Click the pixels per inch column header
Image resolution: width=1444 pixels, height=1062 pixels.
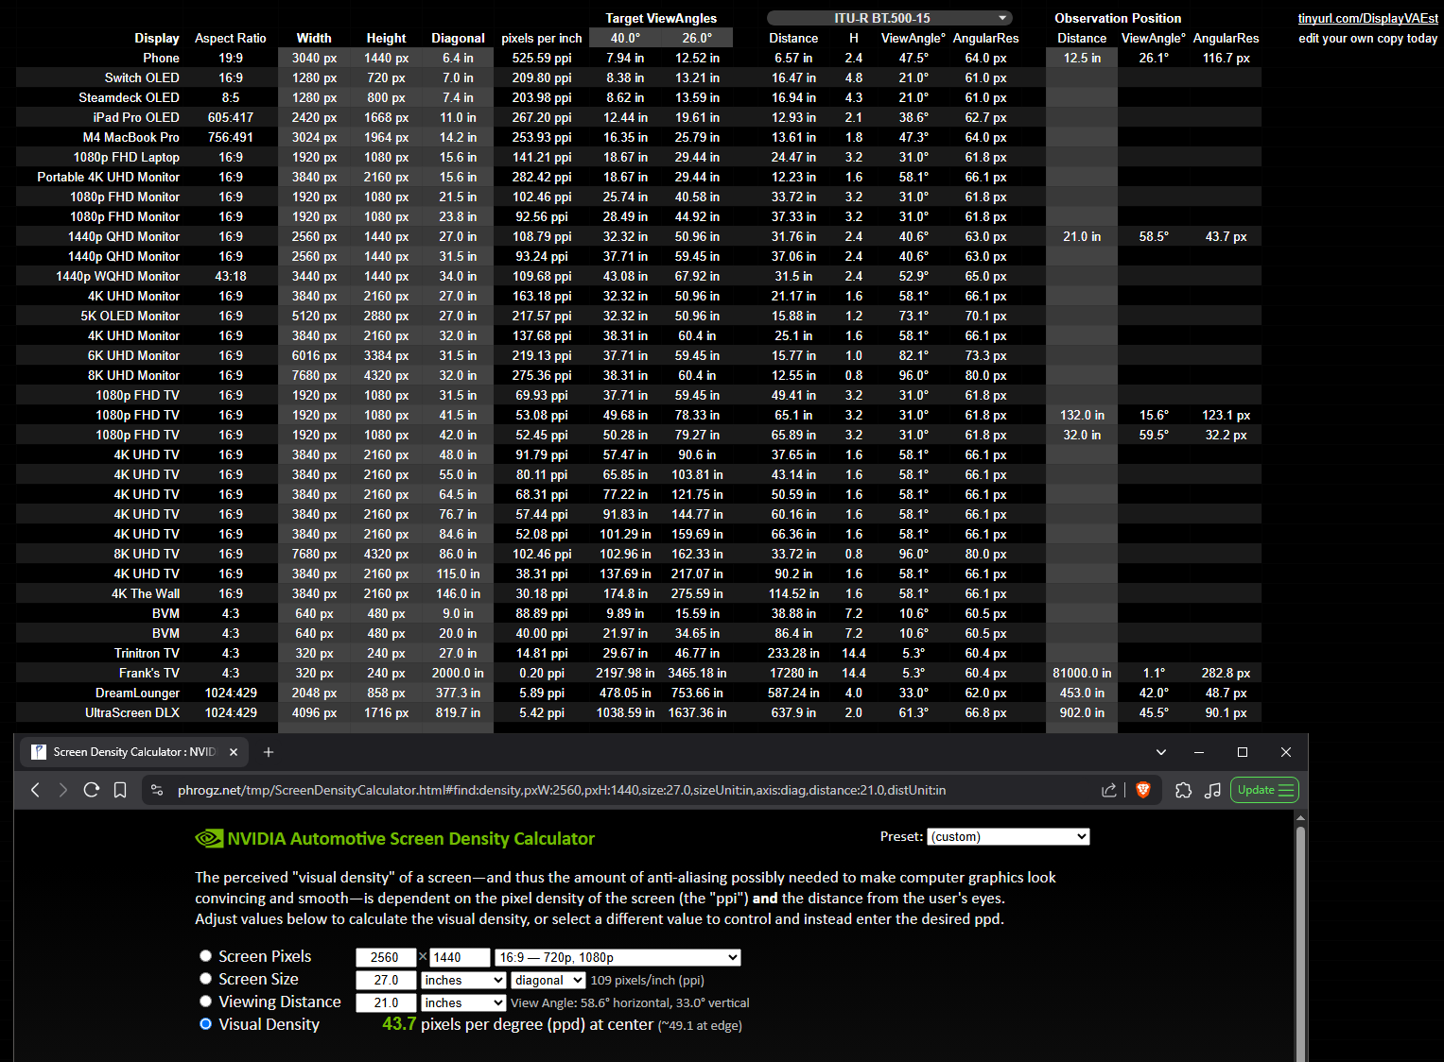[x=542, y=38]
